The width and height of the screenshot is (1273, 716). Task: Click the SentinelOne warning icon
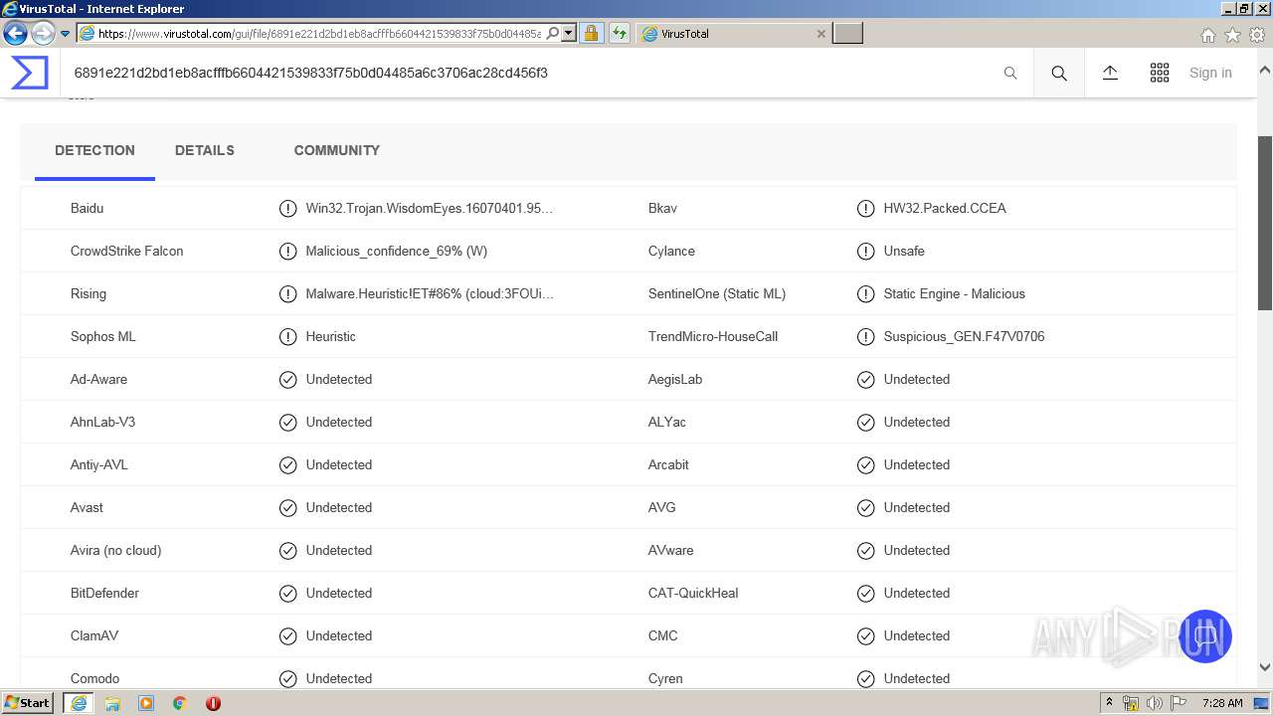tap(866, 294)
